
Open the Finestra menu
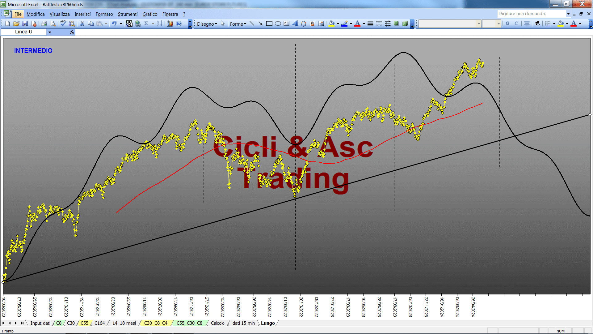[x=170, y=14]
